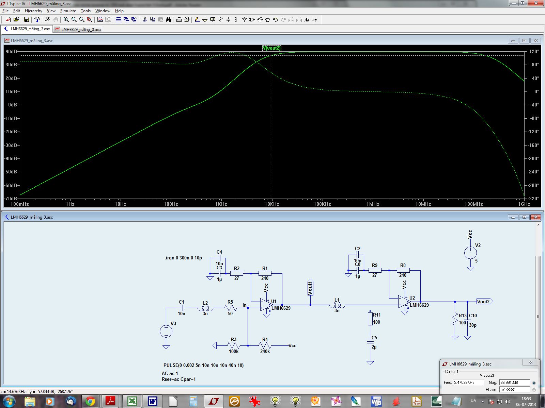Click the '.tran 0 300n 0 10p' directive text

click(x=183, y=258)
